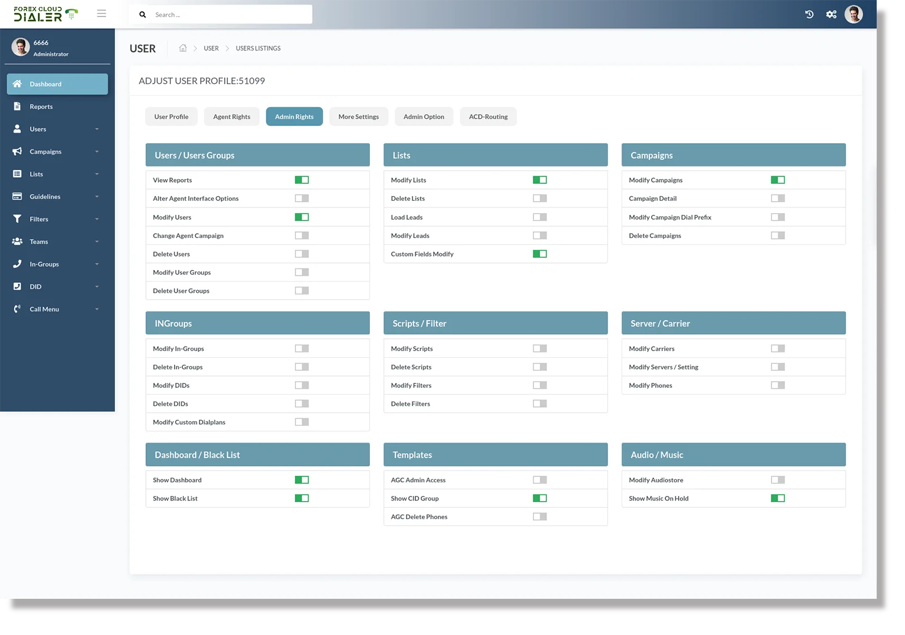Click the home breadcrumb icon
The width and height of the screenshot is (905, 635).
click(x=183, y=48)
